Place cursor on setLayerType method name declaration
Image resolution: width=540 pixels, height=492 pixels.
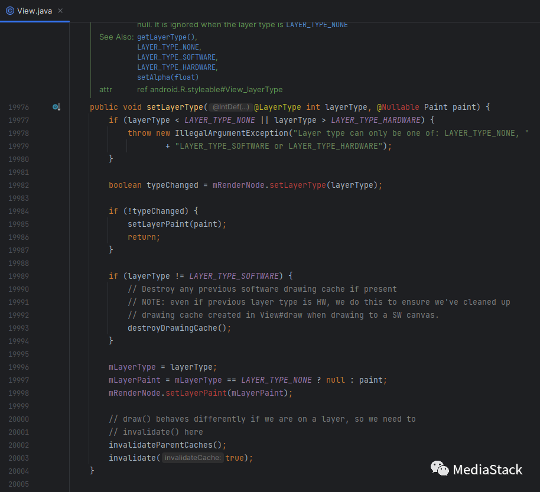(174, 107)
